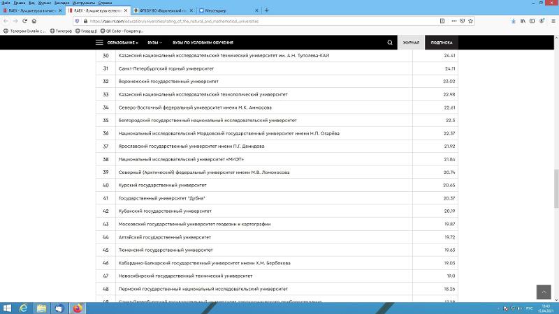
Task: Expand the ВУЗЫ dropdown menu
Action: (154, 43)
